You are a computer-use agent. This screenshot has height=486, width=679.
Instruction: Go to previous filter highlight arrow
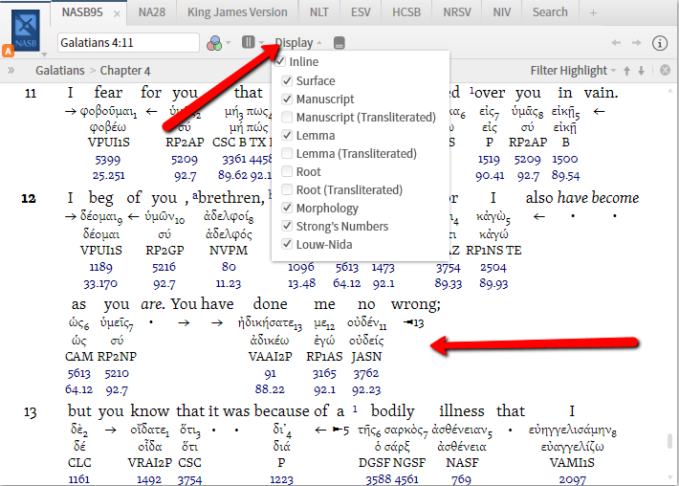[626, 71]
